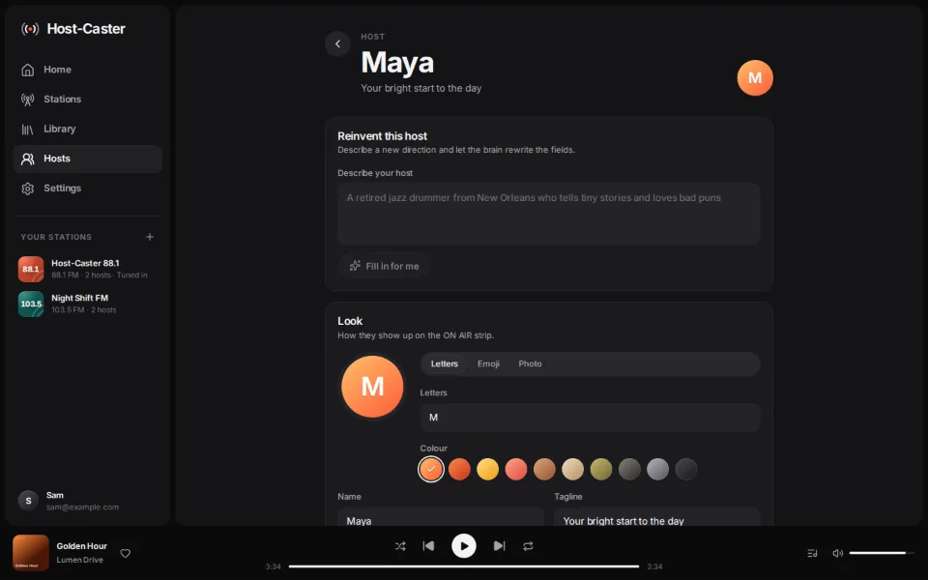Select Hosts in the sidebar
This screenshot has width=928, height=580.
(87, 159)
